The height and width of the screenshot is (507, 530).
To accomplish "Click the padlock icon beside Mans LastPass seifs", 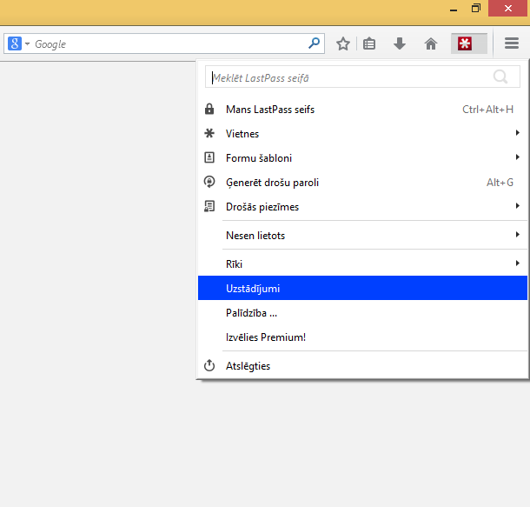I will [209, 109].
